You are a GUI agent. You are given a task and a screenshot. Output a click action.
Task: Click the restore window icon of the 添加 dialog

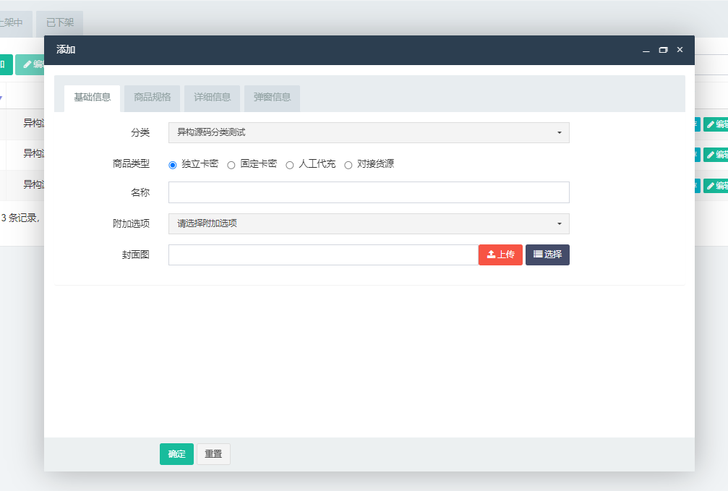(663, 50)
